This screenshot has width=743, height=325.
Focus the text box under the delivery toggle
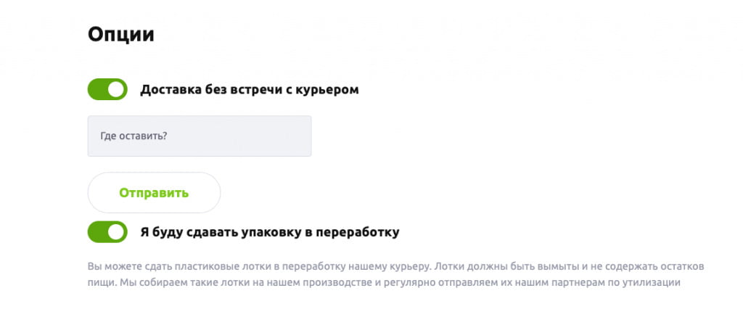200,136
